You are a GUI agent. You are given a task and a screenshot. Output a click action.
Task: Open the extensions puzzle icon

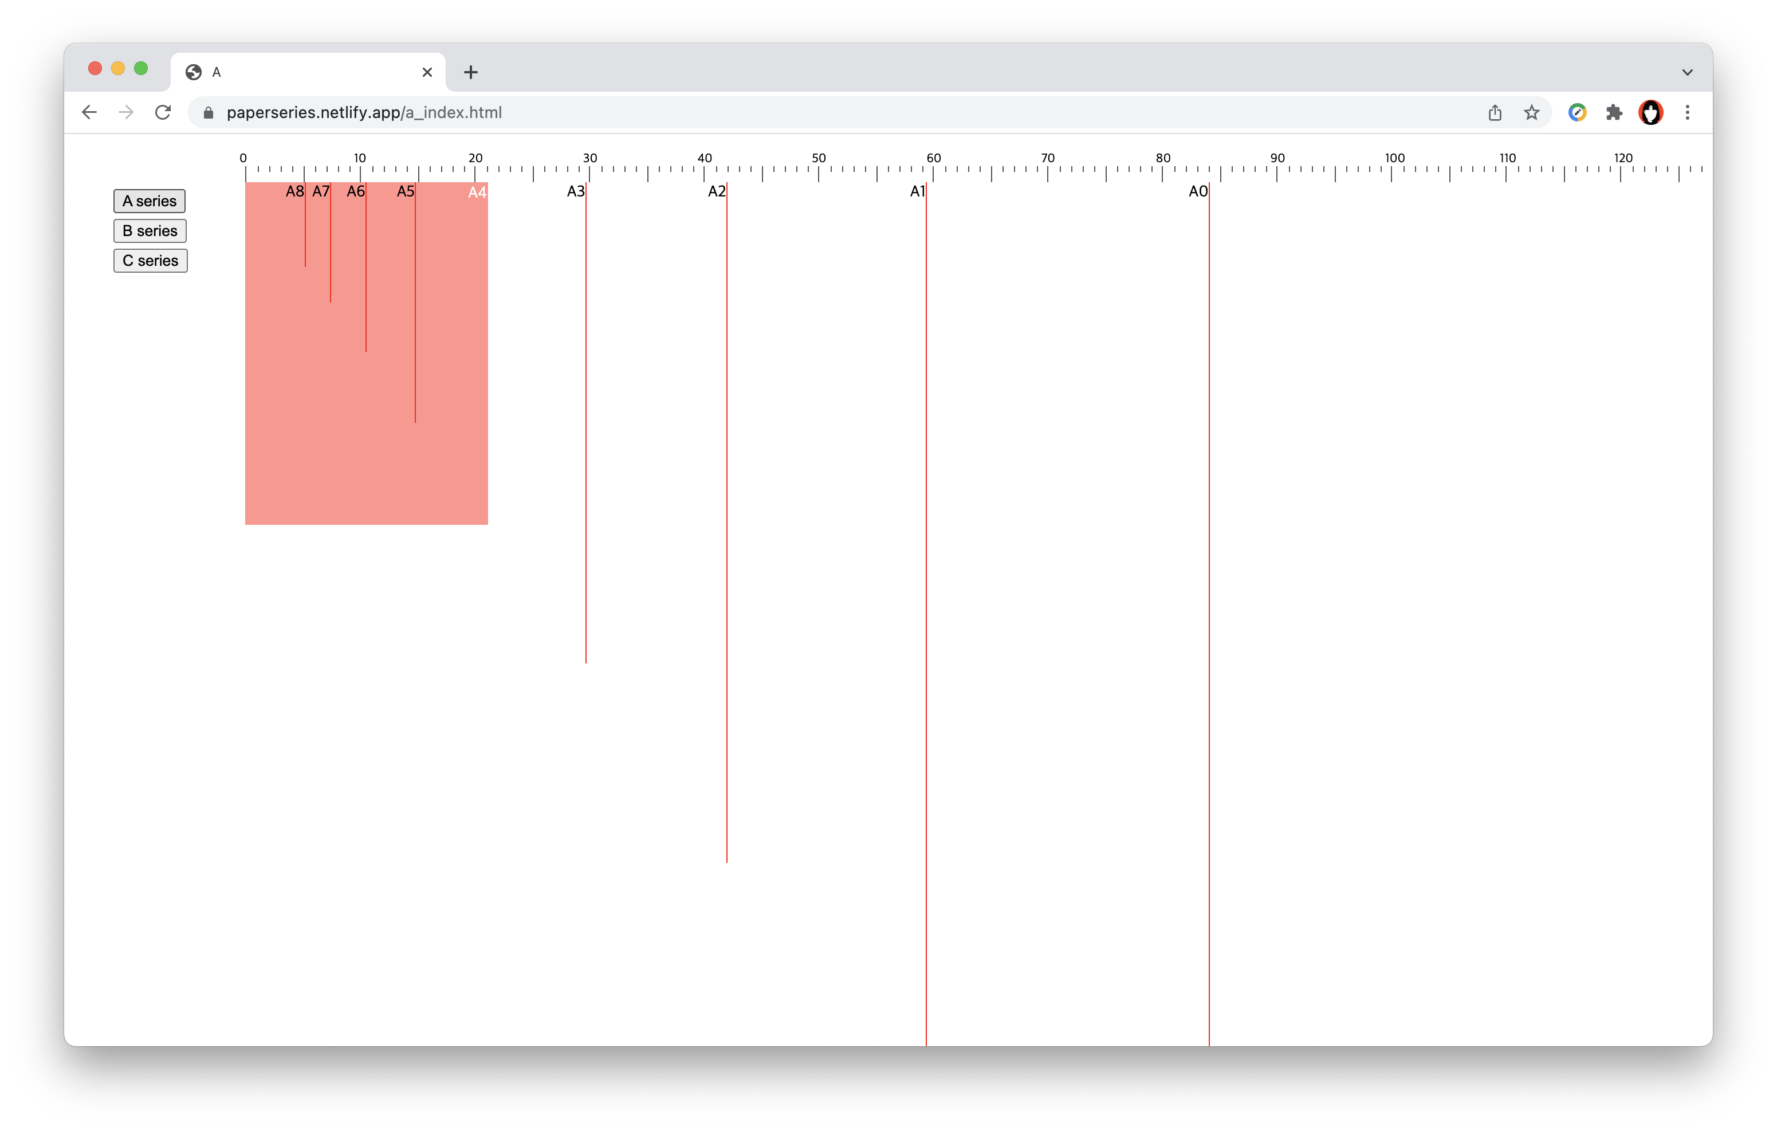coord(1614,112)
